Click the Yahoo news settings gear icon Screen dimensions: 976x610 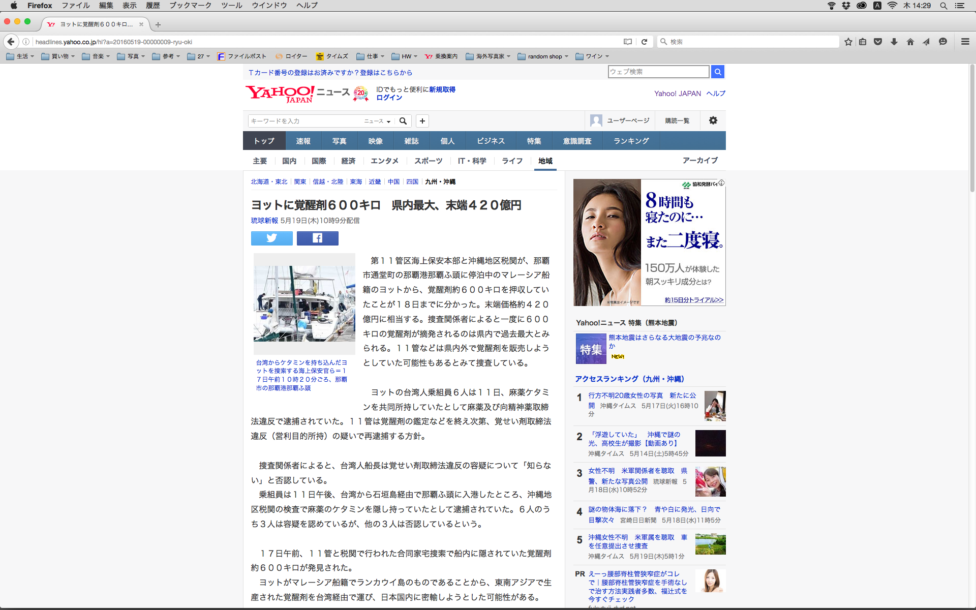tap(713, 120)
